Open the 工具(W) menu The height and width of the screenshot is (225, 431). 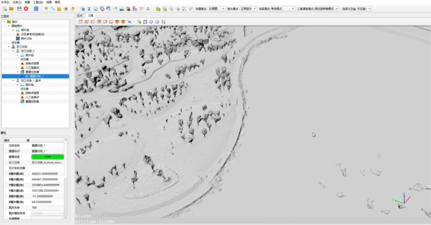(x=38, y=2)
